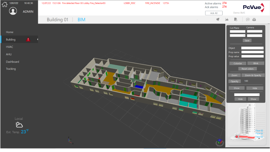Screen dimensions: 270x152
Task: Click the Blink toggle button
Action: tap(256, 63)
